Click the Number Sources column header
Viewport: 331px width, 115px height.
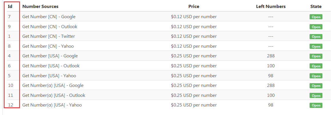[x=40, y=6]
